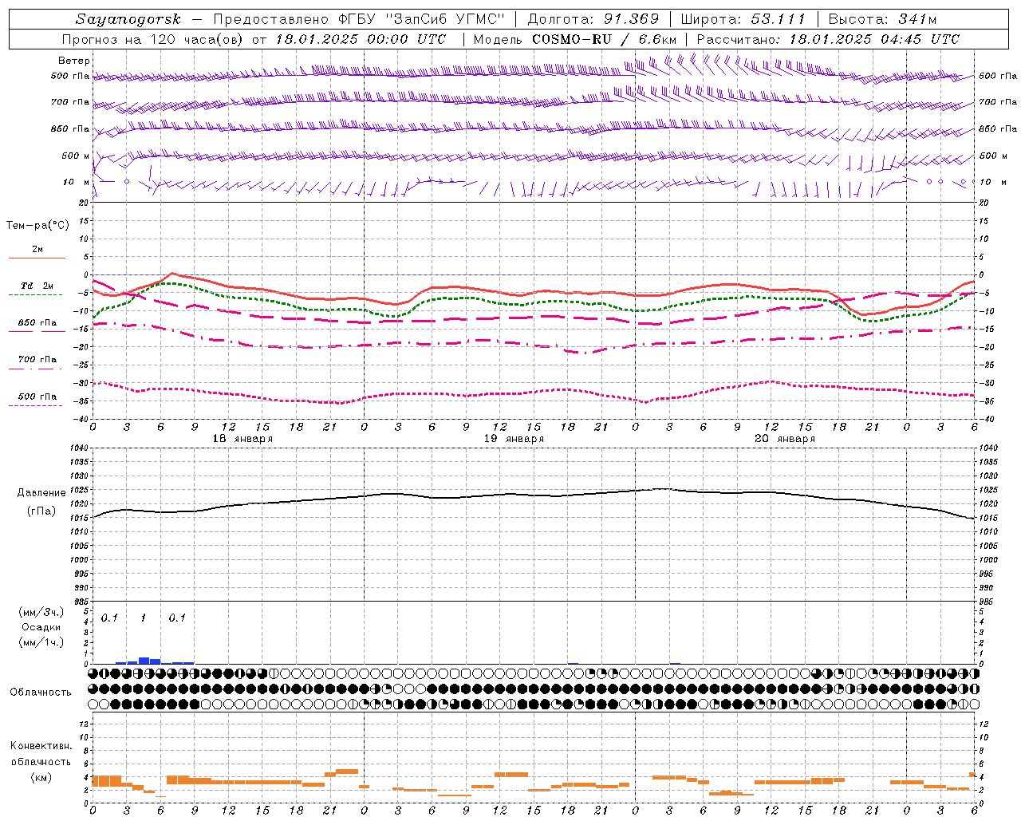Click the "18 января" date label
This screenshot has width=1021, height=817.
(242, 439)
